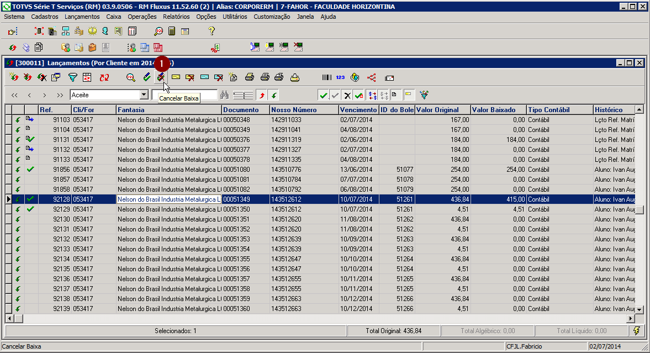Image resolution: width=650 pixels, height=353 pixels.
Task: Click the binoculars find icon
Action: tap(224, 95)
